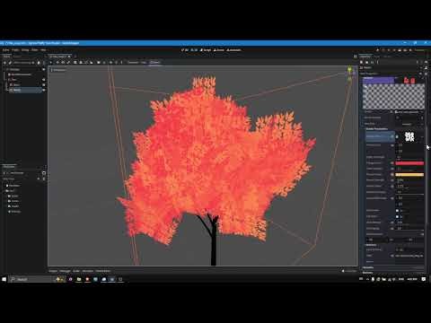Open the Animation bottom panel
431x323 pixels.
pos(88,271)
